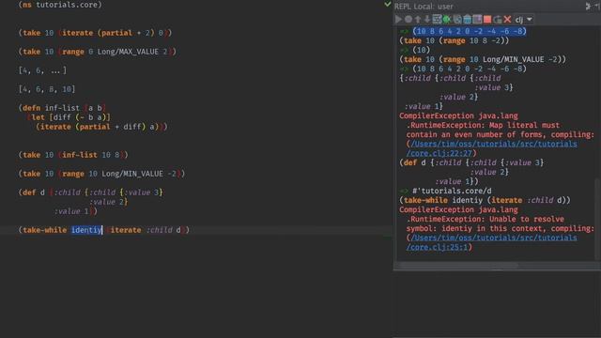Click the REPL Local: user tab title
Image resolution: width=601 pixels, height=338 pixels.
coord(424,7)
